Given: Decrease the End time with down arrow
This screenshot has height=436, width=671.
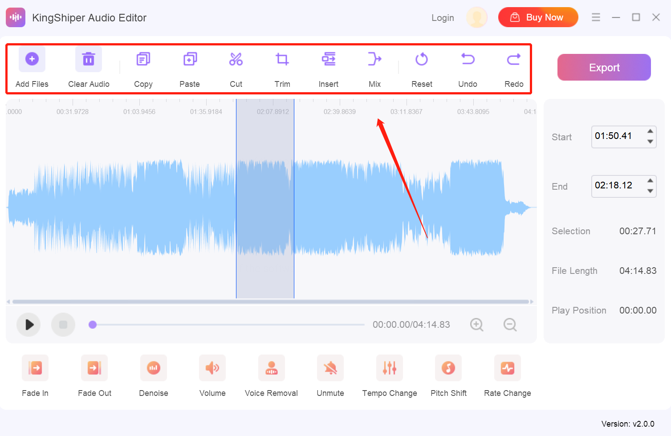Looking at the screenshot, I should click(650, 191).
